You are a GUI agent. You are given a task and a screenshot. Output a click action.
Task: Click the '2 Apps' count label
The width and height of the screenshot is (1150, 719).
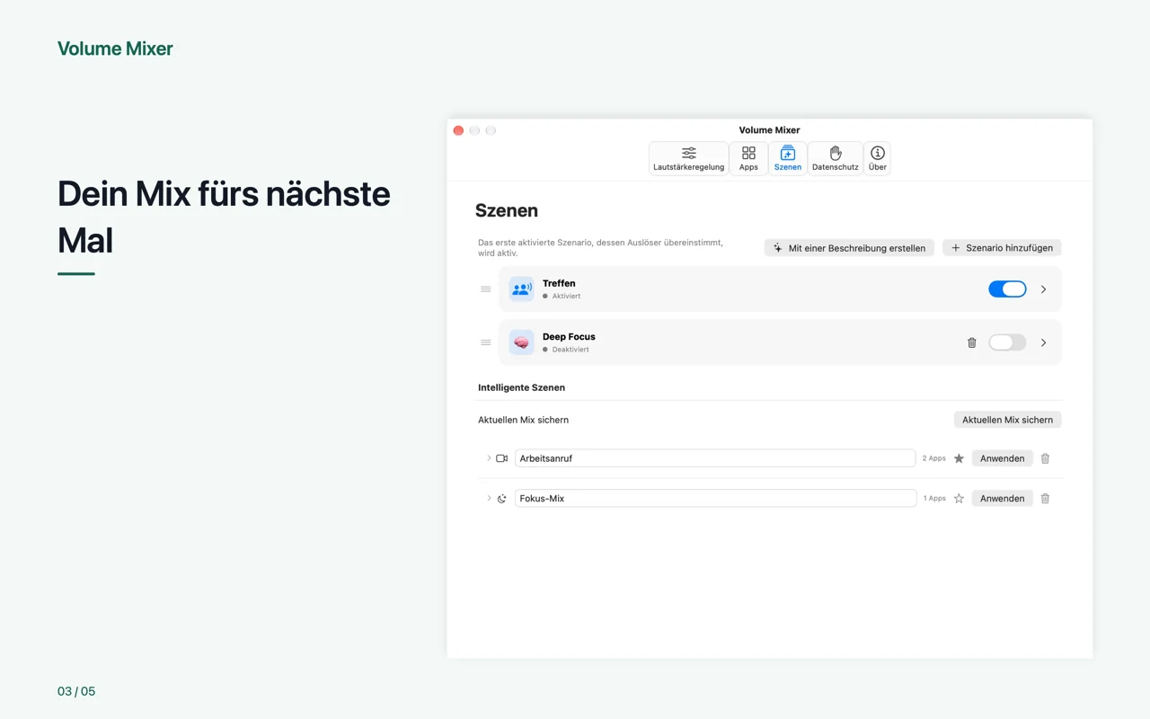point(933,458)
